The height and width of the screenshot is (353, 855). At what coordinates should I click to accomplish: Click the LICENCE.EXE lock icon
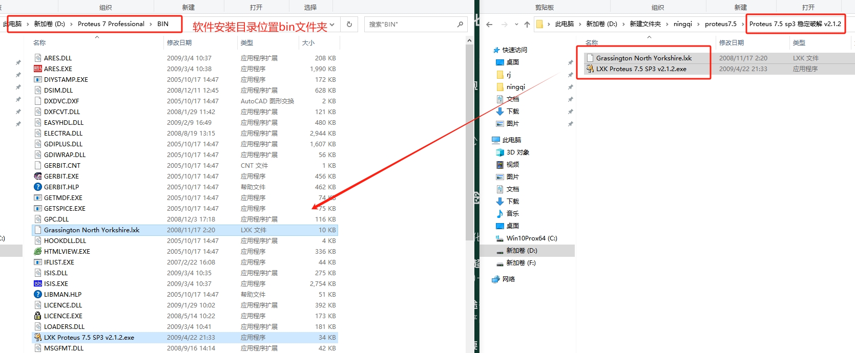pyautogui.click(x=38, y=316)
